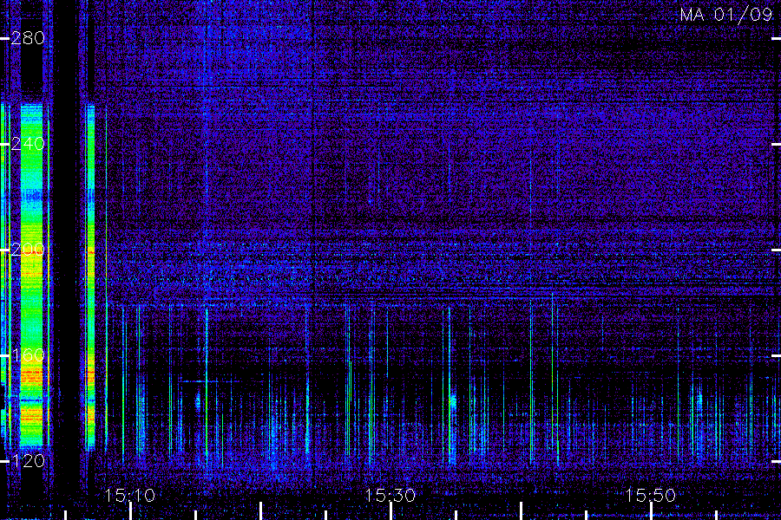Click the 120 frequency axis label

28,461
